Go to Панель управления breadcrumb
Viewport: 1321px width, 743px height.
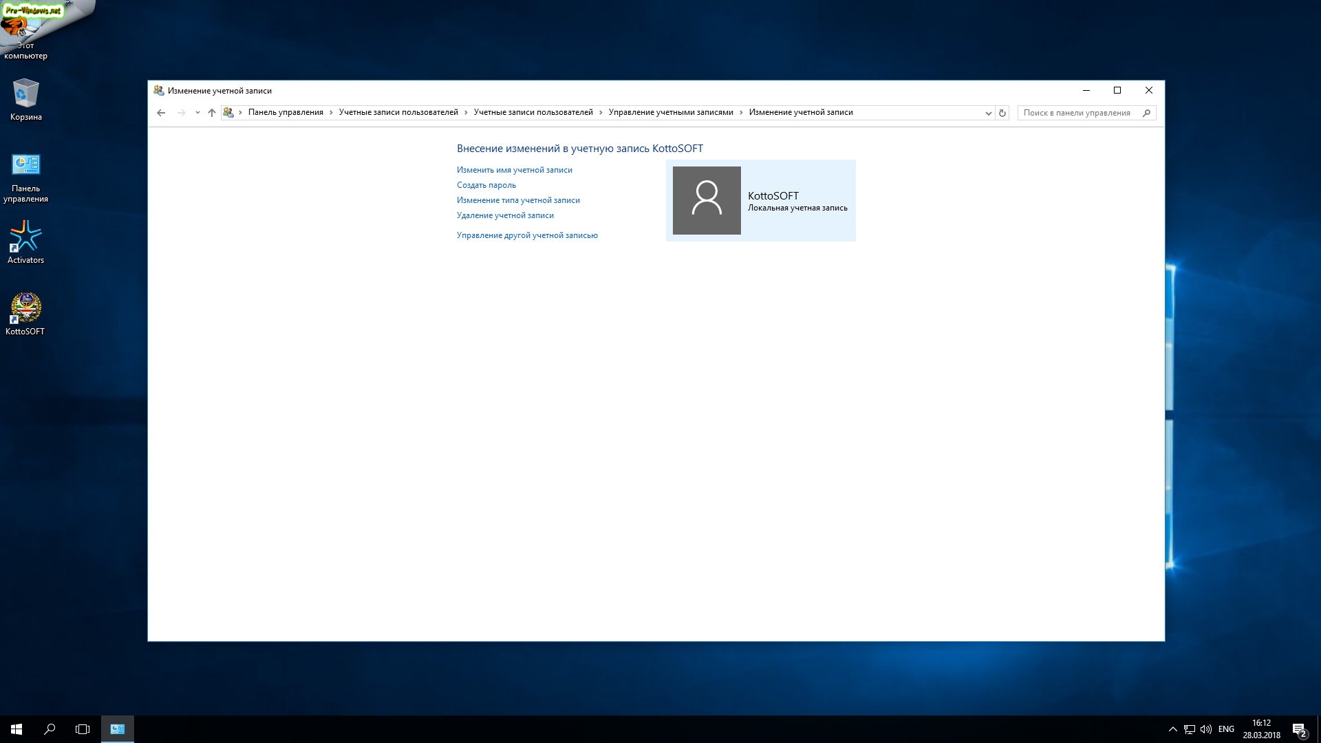pos(286,112)
